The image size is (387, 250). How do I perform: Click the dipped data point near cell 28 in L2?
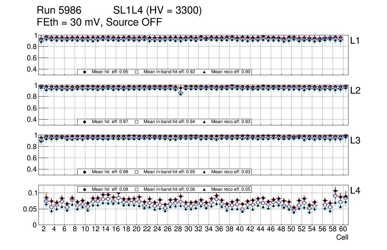181,93
